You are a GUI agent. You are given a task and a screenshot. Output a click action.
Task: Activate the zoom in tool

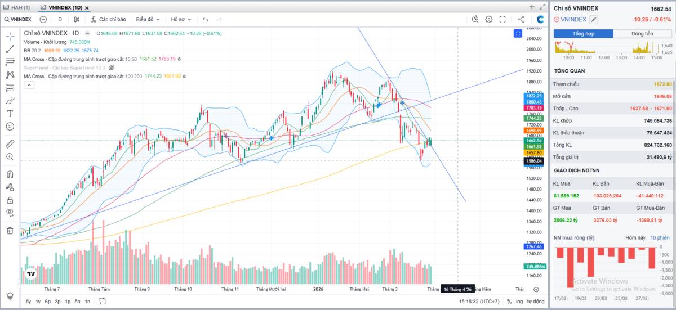[x=10, y=156]
